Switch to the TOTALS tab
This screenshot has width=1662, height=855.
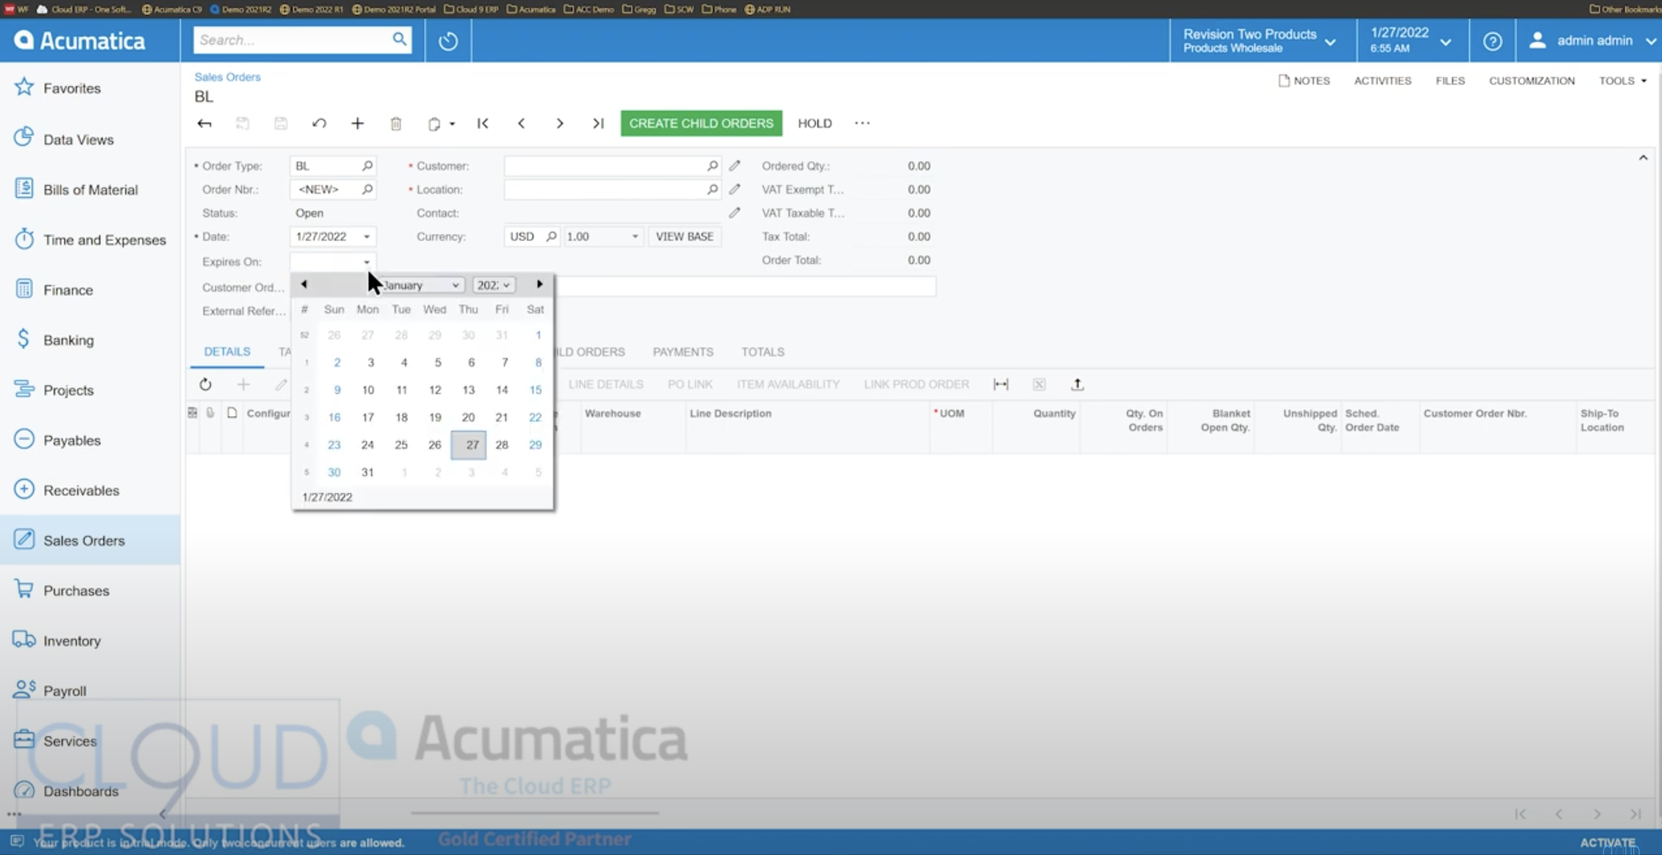pos(763,351)
